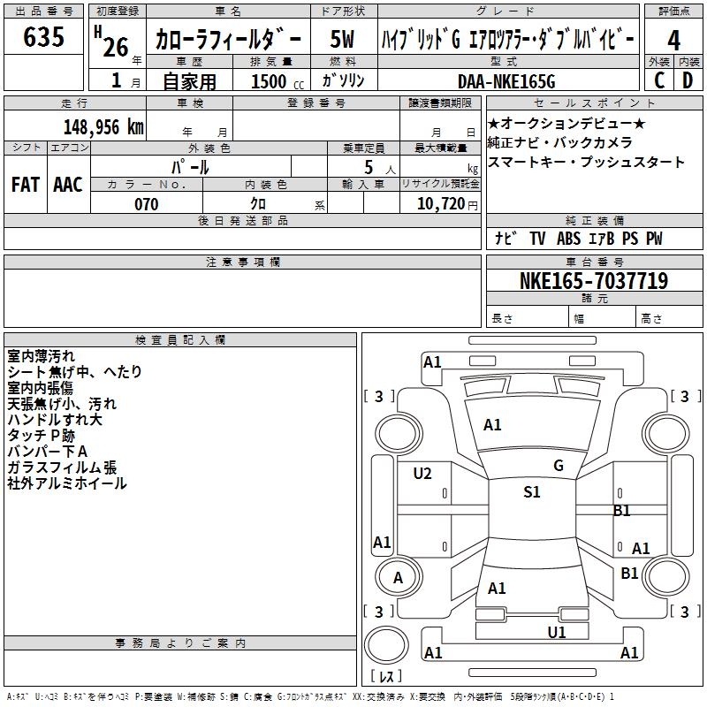The width and height of the screenshot is (707, 707).
Task: Click the 注意事項欄 header
Action: click(x=242, y=262)
